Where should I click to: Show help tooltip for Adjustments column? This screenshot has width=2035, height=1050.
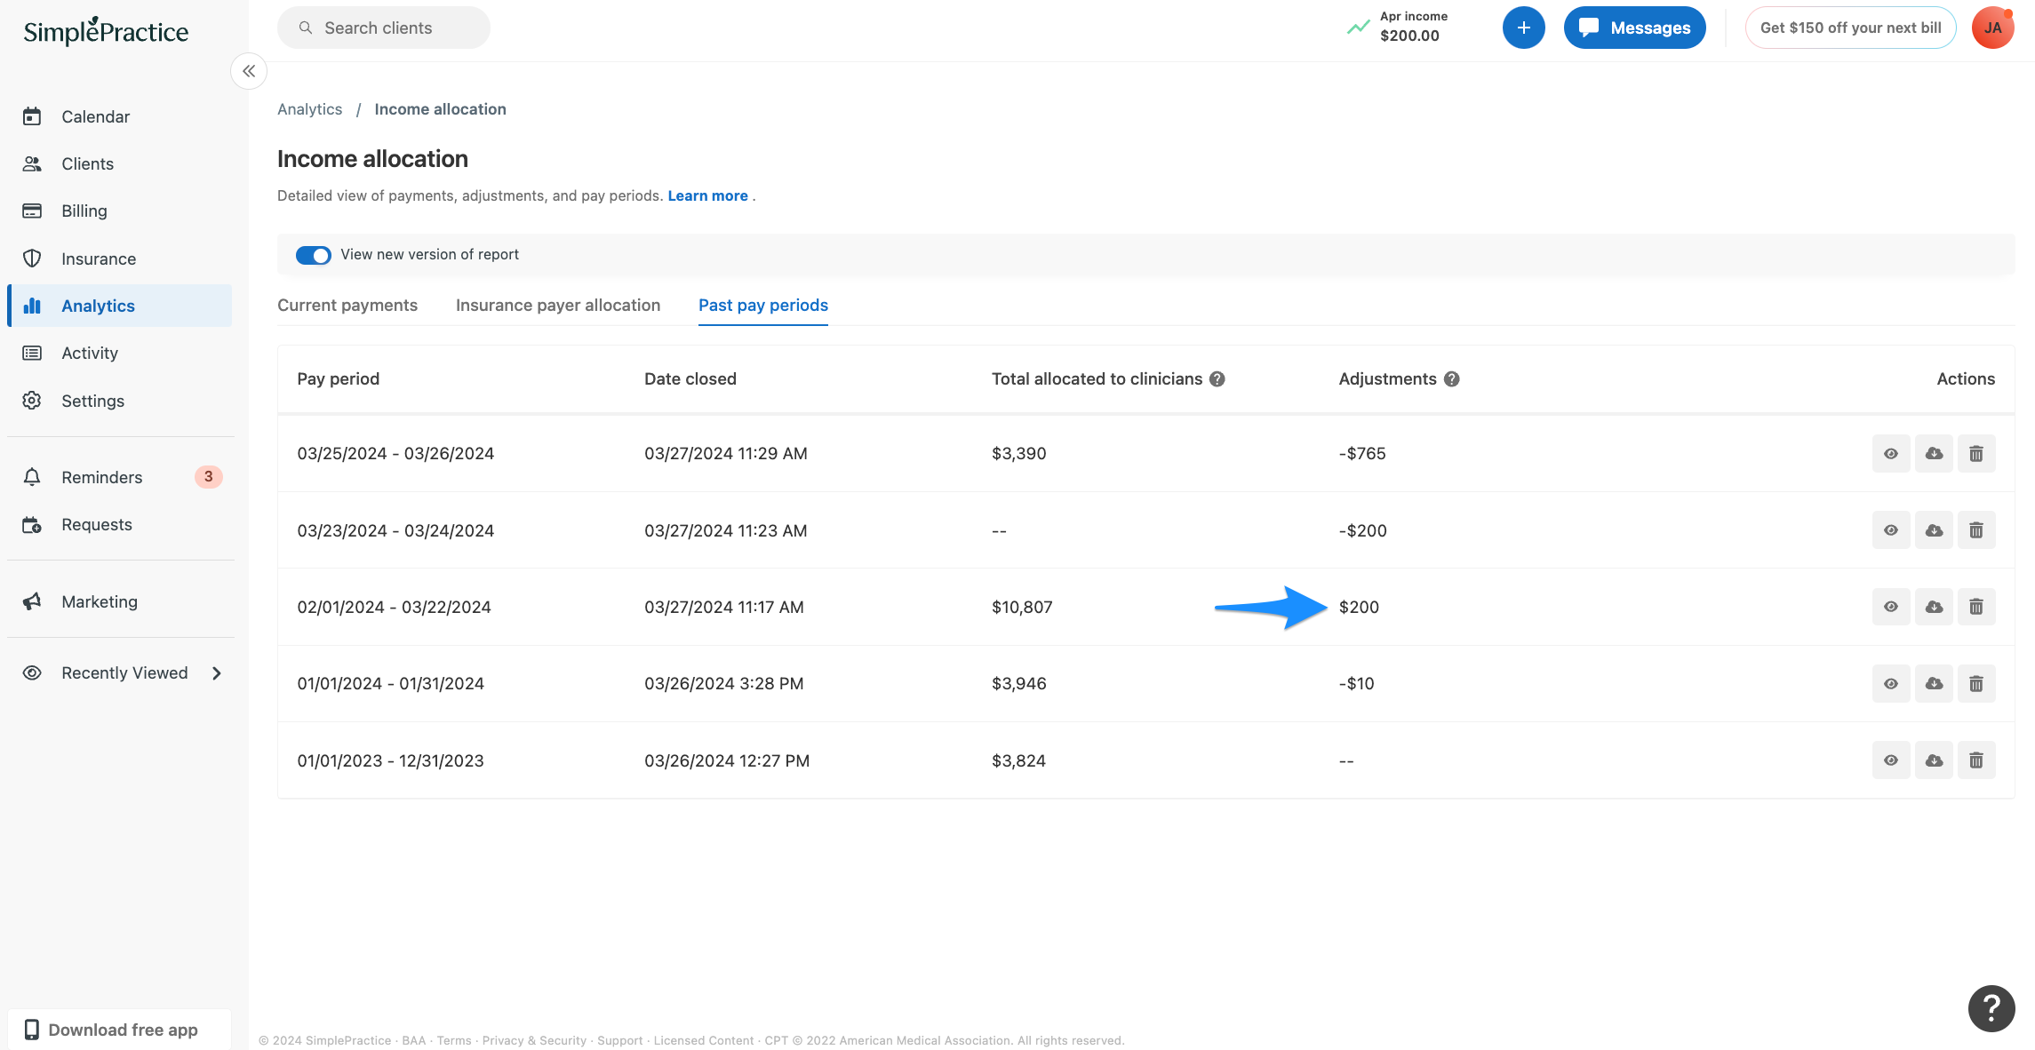click(1451, 379)
